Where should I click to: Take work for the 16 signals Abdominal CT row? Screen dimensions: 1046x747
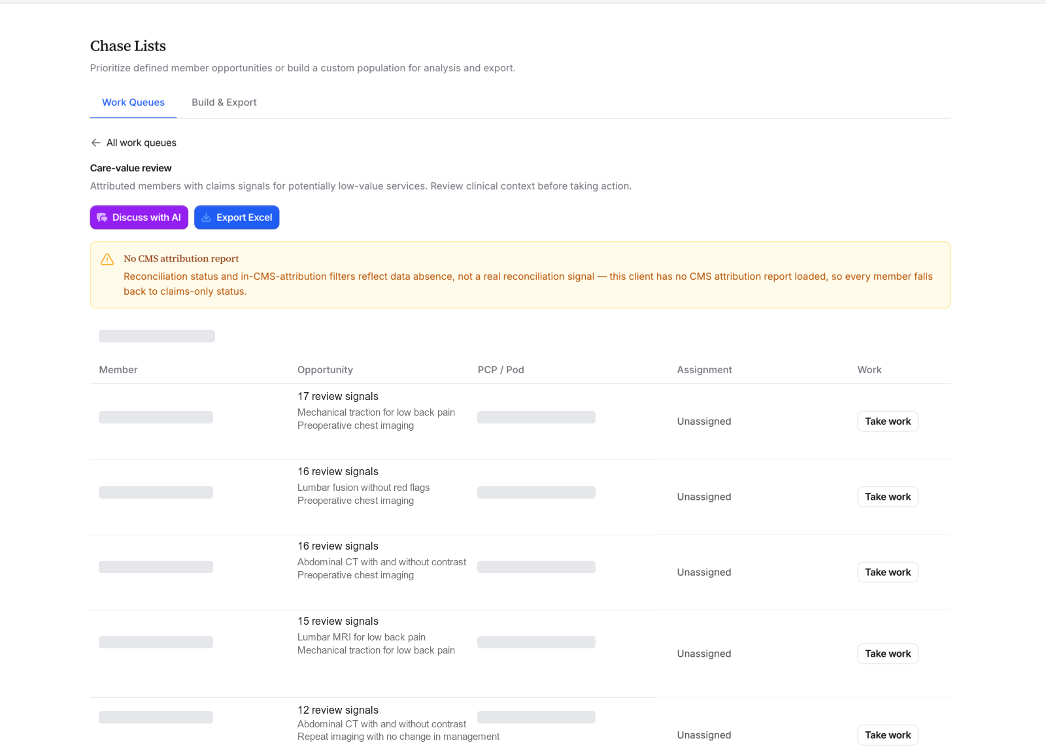click(888, 572)
